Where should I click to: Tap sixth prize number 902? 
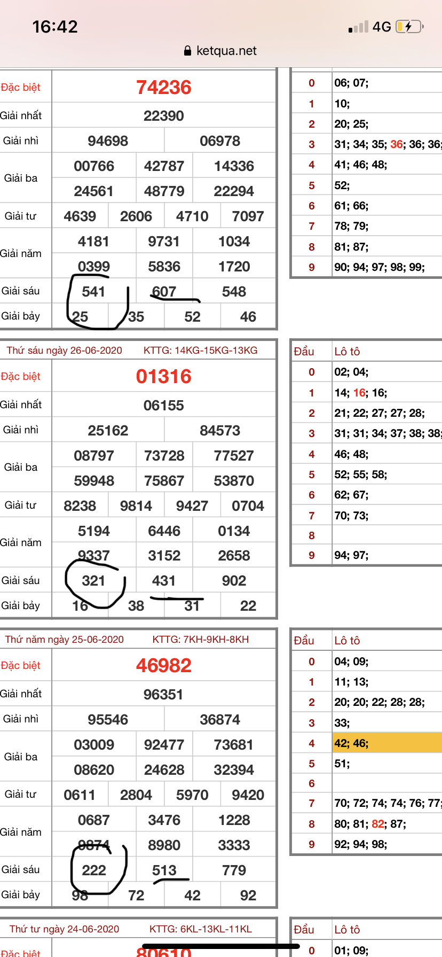[x=234, y=581]
